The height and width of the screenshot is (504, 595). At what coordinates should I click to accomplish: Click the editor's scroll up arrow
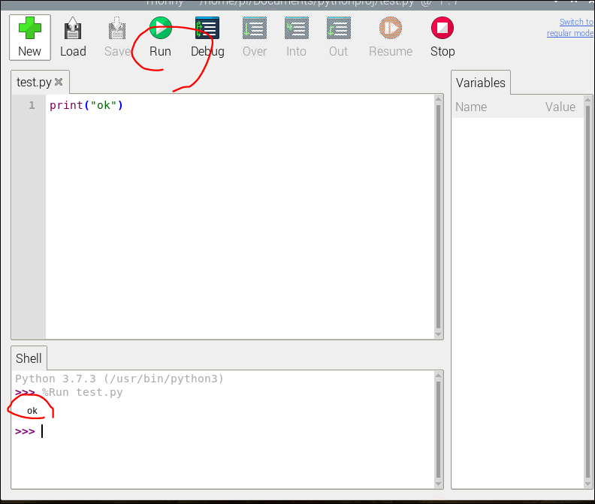tap(438, 98)
